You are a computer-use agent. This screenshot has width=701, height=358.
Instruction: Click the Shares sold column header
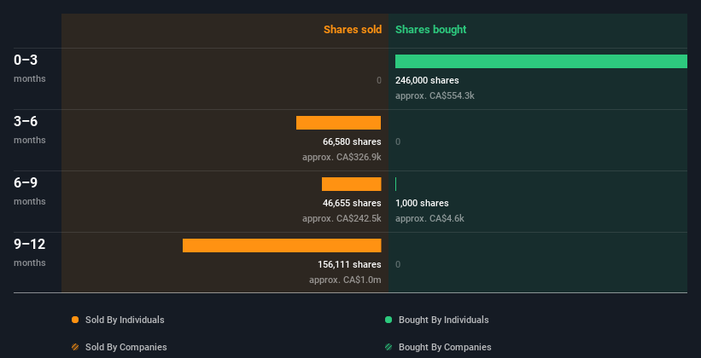coord(353,30)
